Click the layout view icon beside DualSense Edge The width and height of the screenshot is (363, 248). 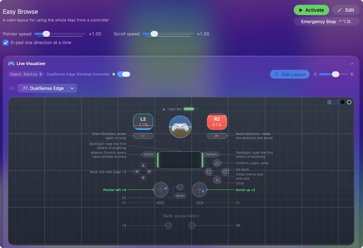click(x=12, y=88)
